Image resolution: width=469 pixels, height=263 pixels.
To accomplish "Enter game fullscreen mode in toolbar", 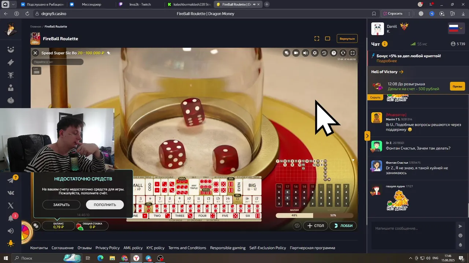I will tap(352, 53).
